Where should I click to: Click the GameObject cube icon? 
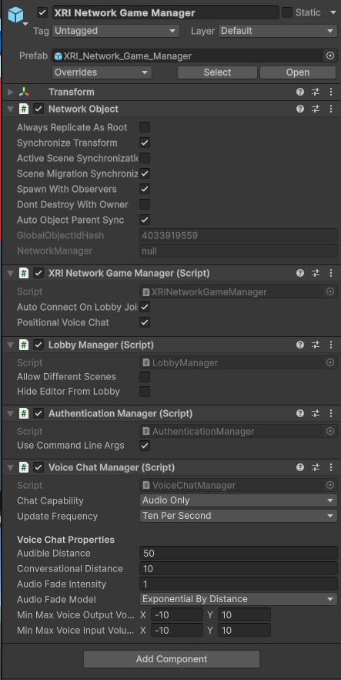click(15, 15)
